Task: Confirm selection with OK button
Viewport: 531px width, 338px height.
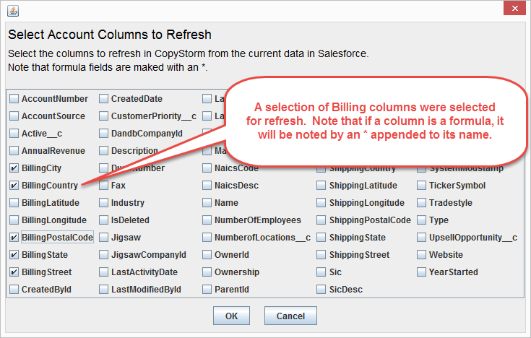Action: pos(232,316)
